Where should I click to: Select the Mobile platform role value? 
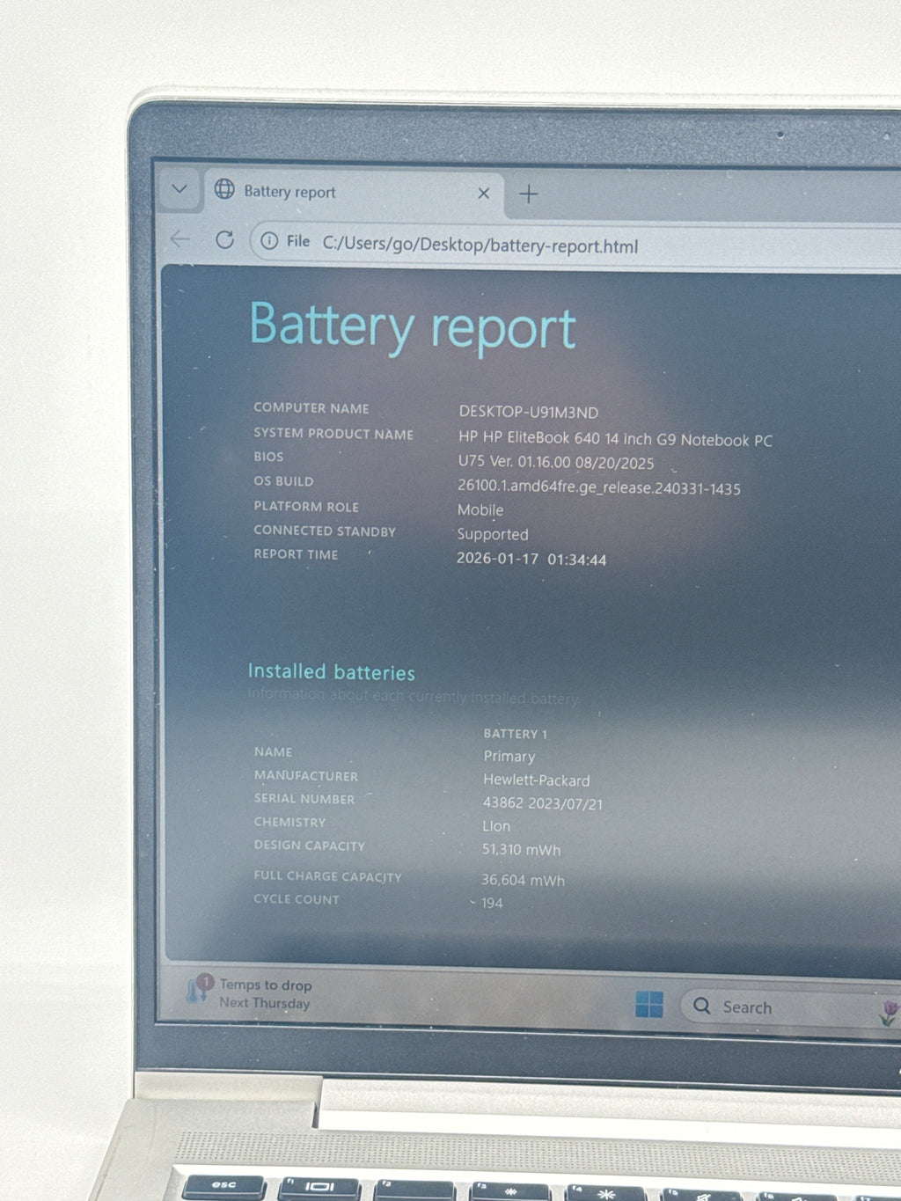[480, 510]
